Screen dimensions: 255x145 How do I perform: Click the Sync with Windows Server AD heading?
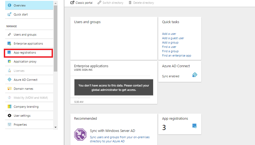112,131
